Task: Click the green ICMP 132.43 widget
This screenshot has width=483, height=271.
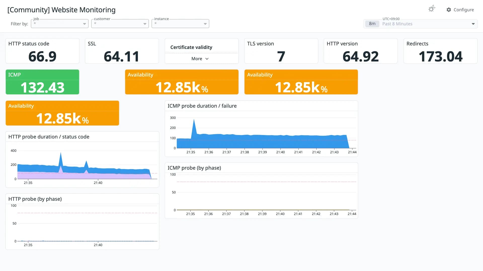Action: pos(42,82)
